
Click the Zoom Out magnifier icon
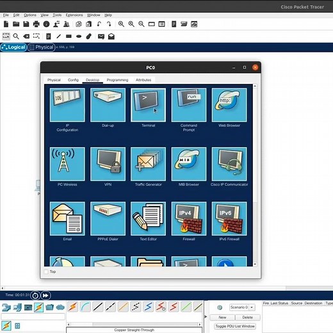tap(142, 24)
